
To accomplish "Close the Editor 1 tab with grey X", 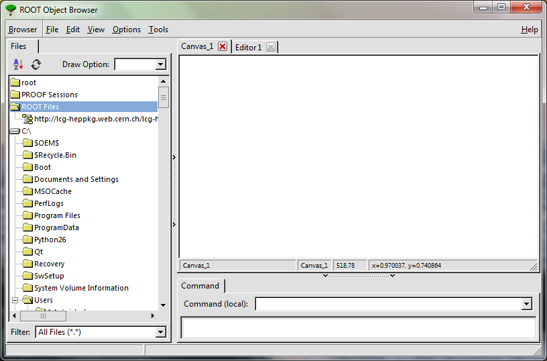I will 271,47.
